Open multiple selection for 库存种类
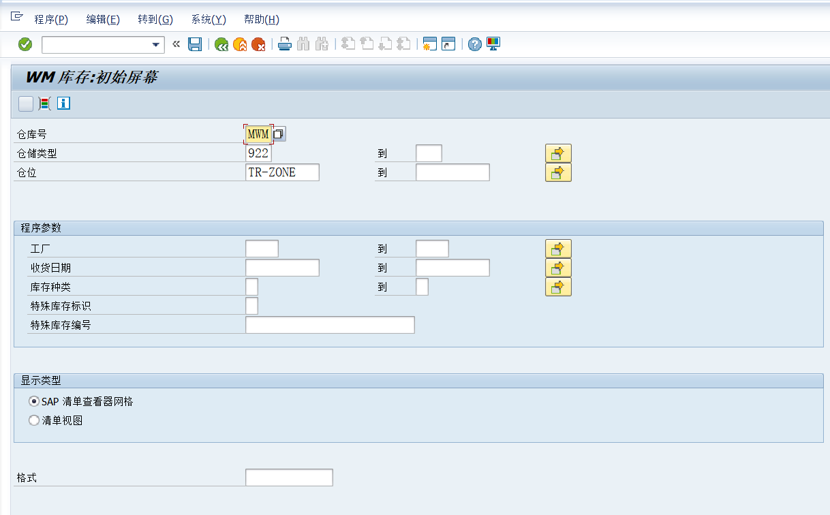 pyautogui.click(x=558, y=287)
